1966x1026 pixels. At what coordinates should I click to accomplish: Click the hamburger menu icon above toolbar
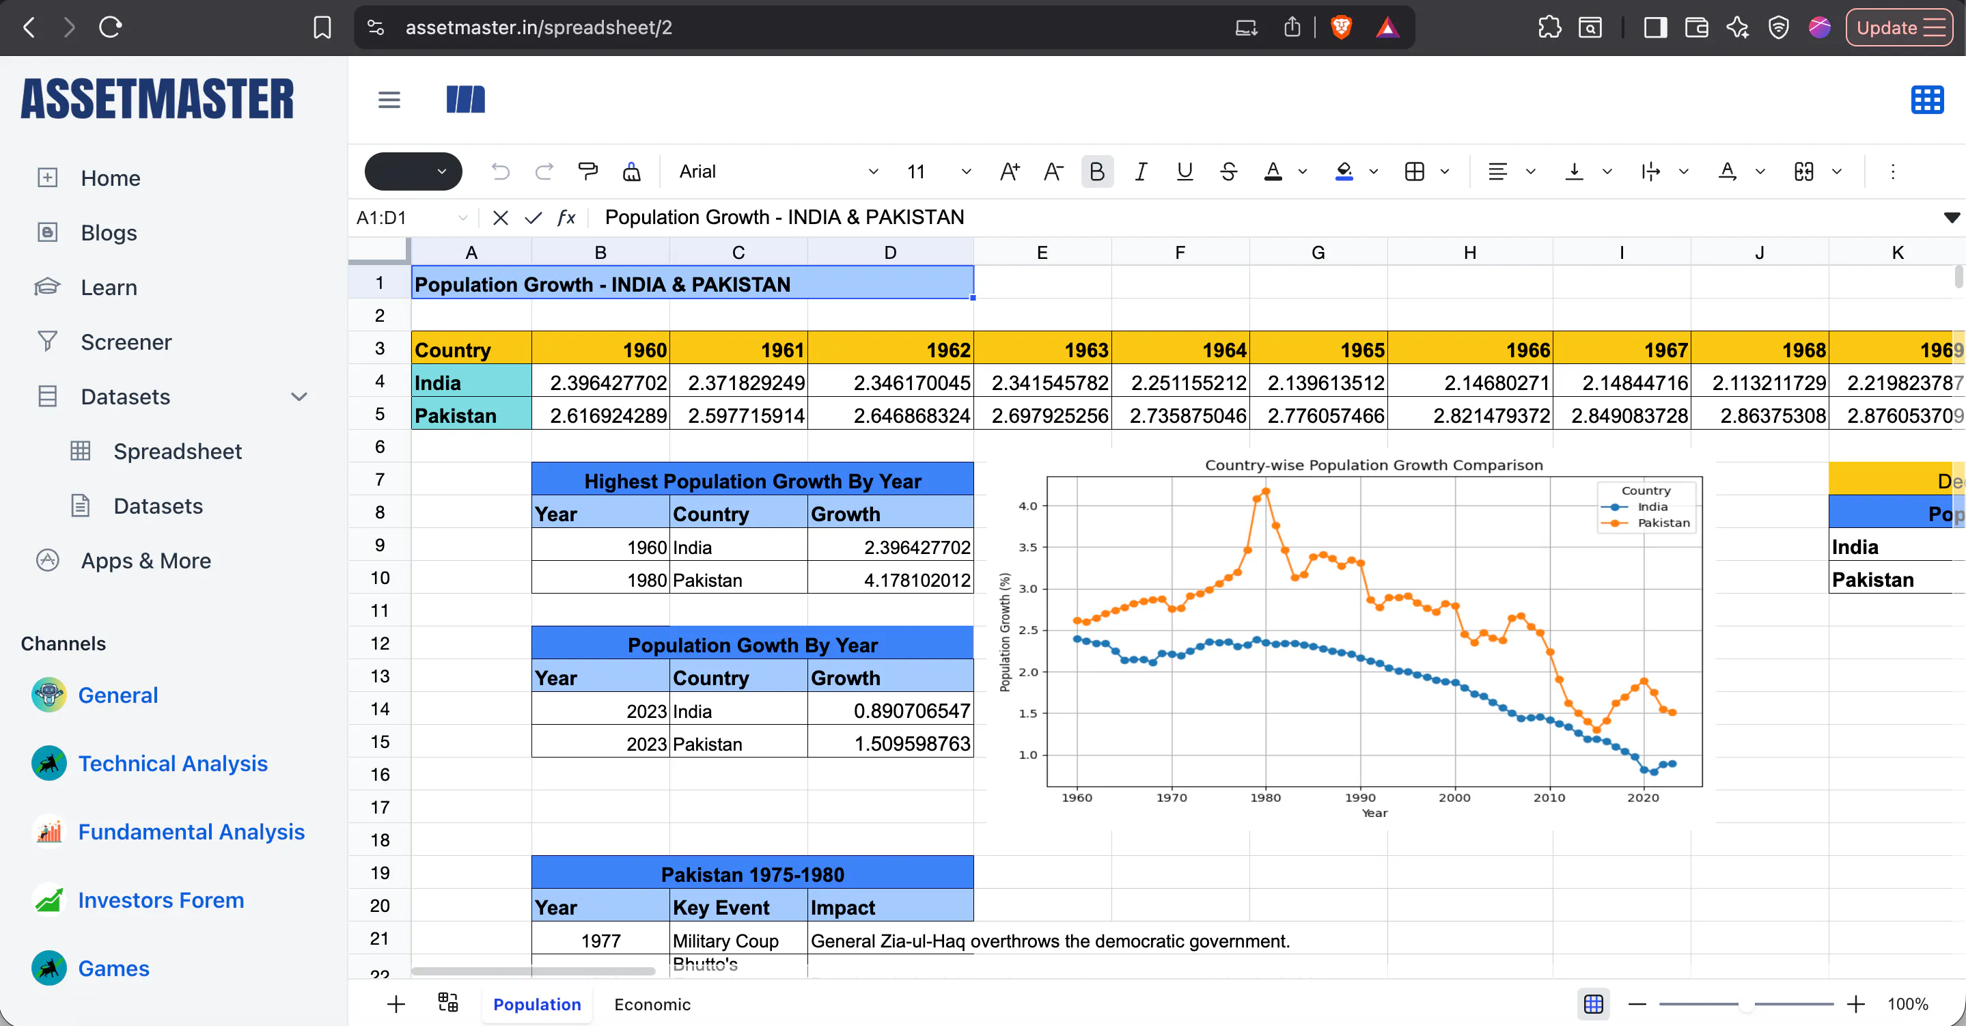click(x=389, y=100)
